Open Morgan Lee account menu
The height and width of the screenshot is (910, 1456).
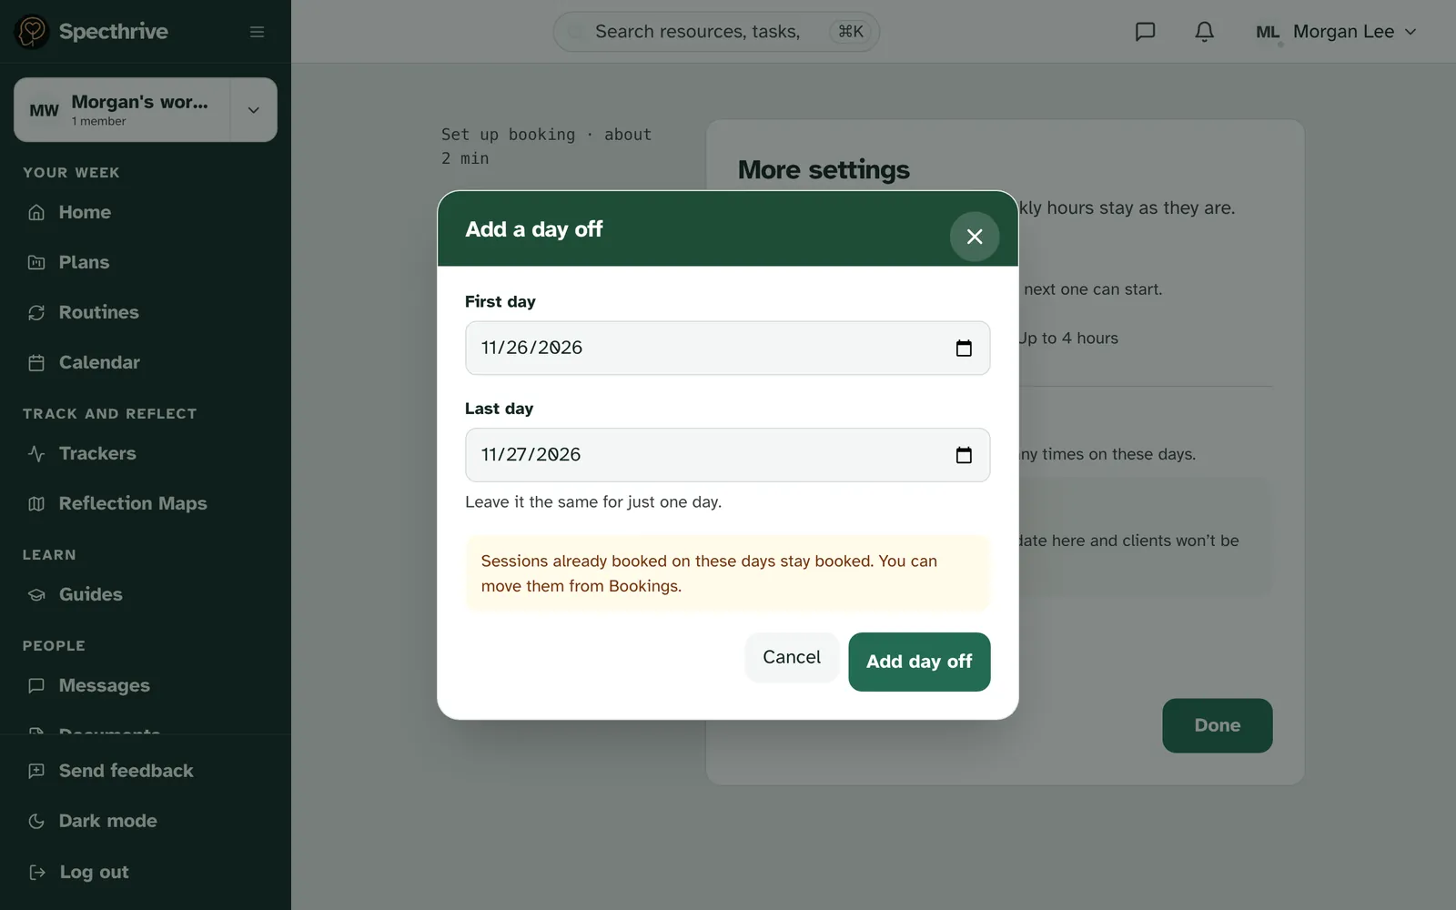[1336, 32]
